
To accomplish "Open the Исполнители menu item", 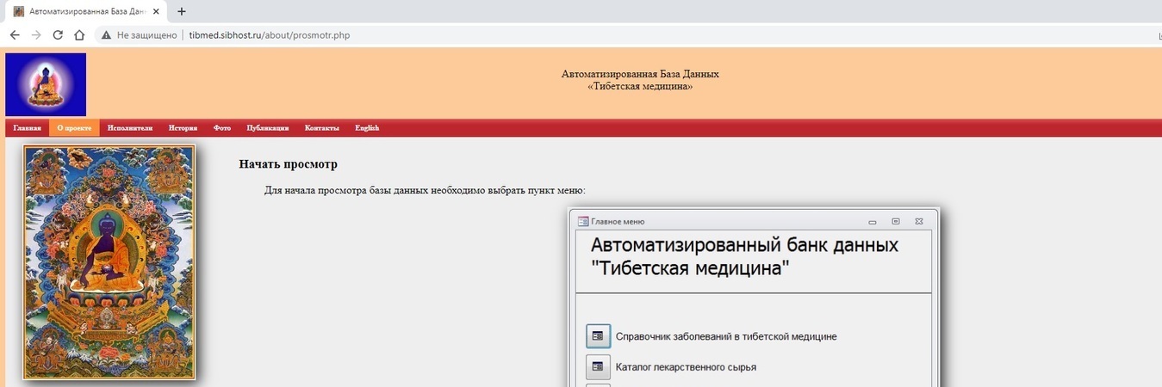I will (130, 128).
